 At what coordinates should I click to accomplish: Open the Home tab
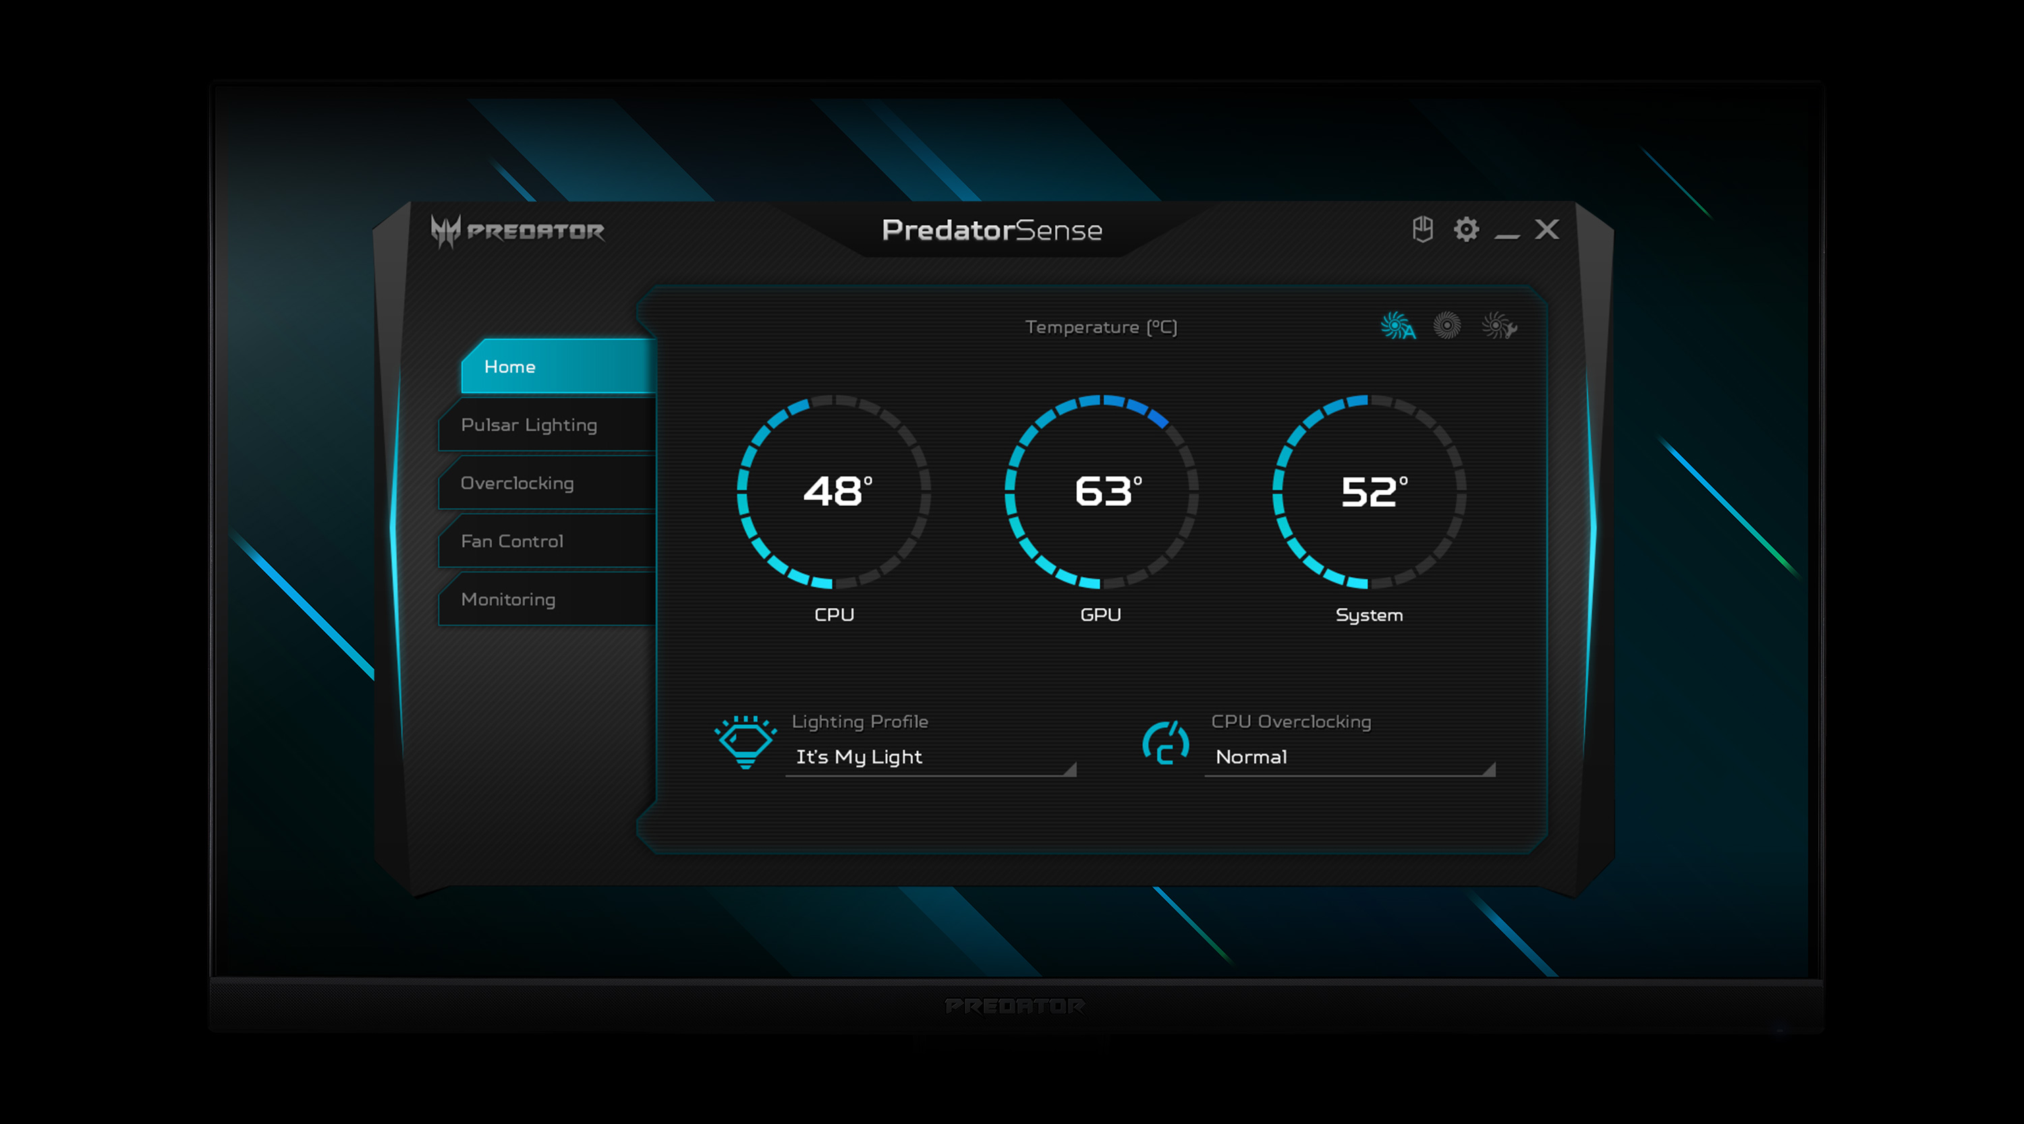click(558, 366)
